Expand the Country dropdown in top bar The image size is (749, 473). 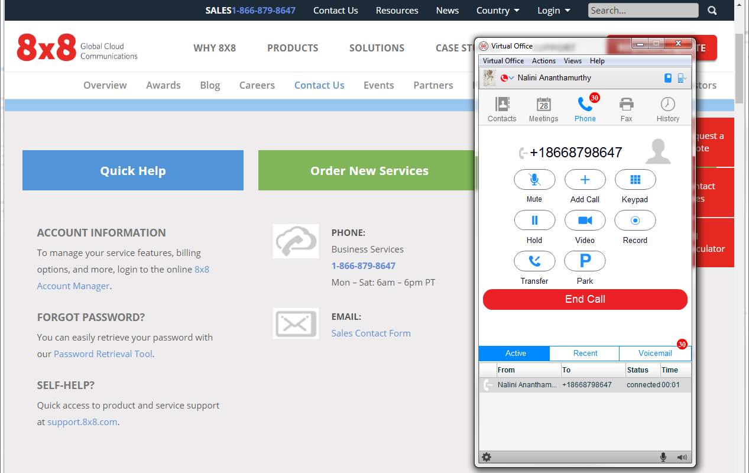498,11
